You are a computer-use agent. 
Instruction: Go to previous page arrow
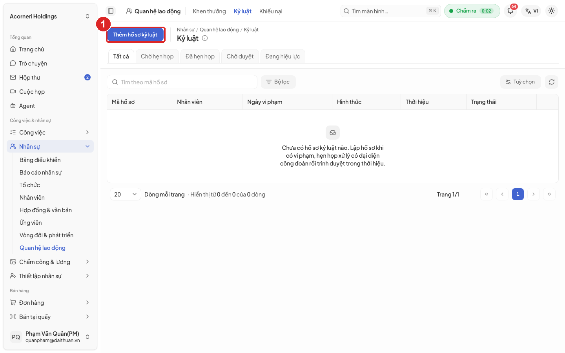coord(502,194)
